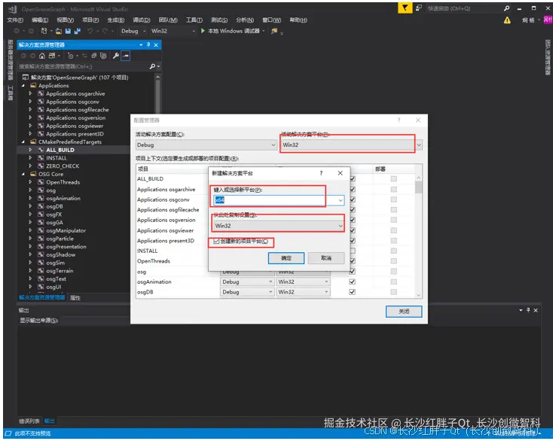Click the undo arrow icon
This screenshot has width=553, height=441.
coord(90,31)
